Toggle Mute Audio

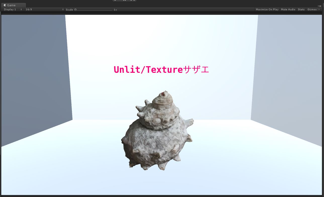click(288, 10)
